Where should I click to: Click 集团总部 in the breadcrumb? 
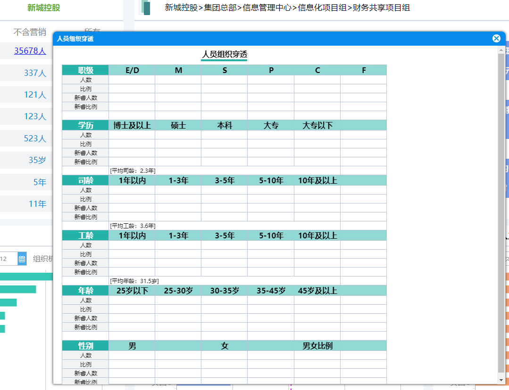(220, 8)
